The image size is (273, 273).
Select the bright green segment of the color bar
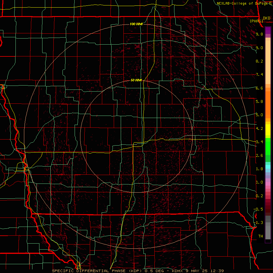(268, 147)
